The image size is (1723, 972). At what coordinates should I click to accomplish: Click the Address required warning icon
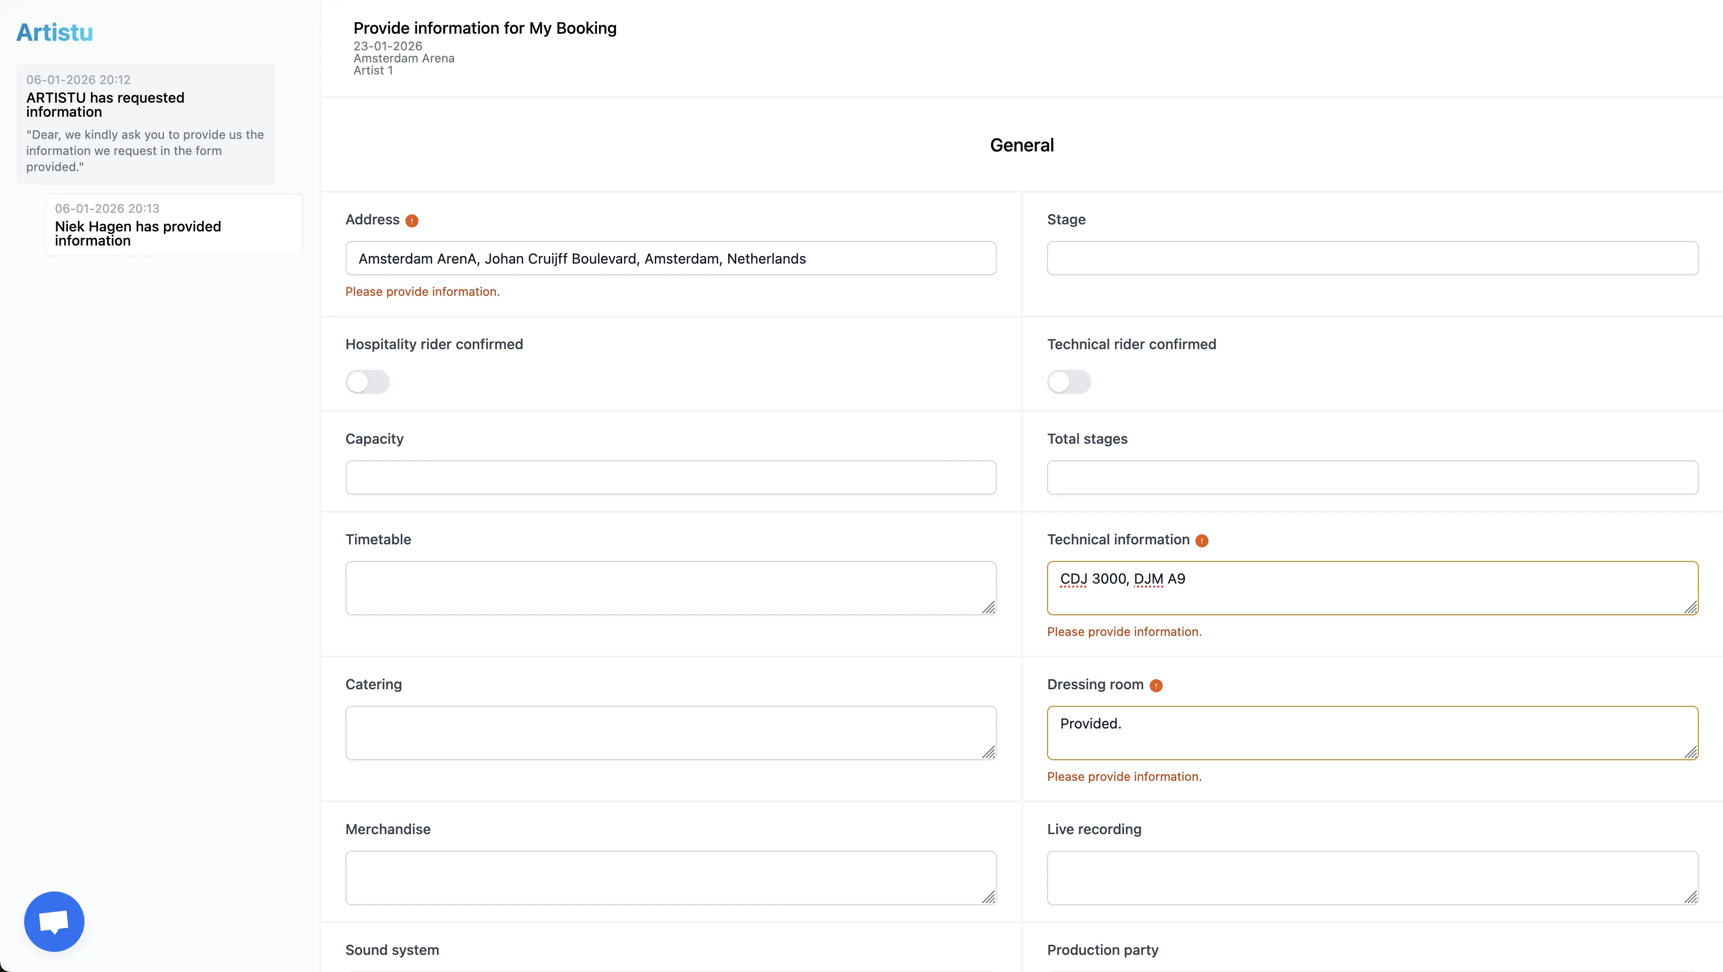point(412,221)
